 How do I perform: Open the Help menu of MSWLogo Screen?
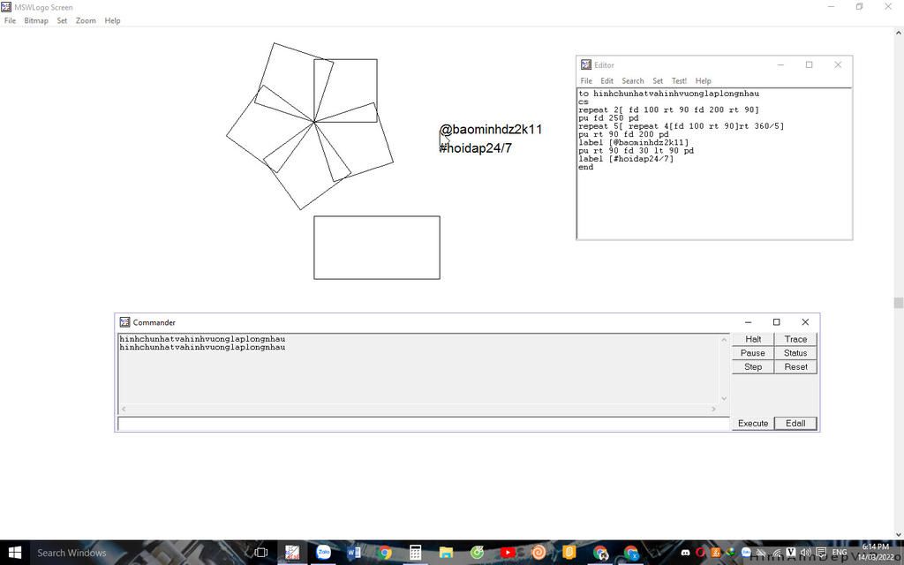tap(112, 20)
